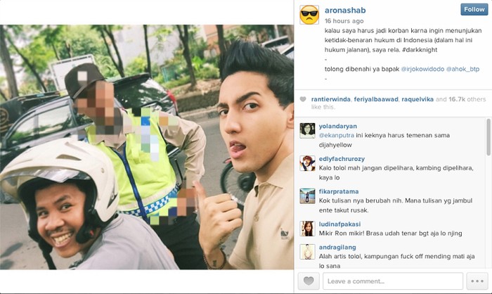The height and width of the screenshot is (294, 492).
Task: Open raquelvika's profile from likes
Action: coord(417,99)
